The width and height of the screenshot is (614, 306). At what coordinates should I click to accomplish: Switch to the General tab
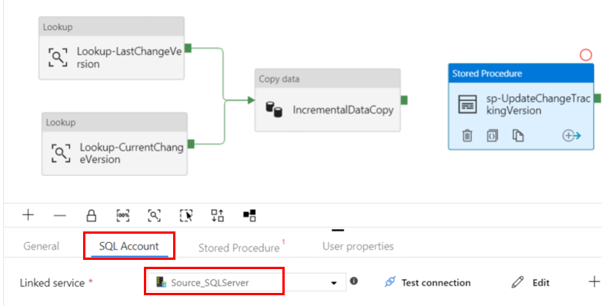coord(41,246)
